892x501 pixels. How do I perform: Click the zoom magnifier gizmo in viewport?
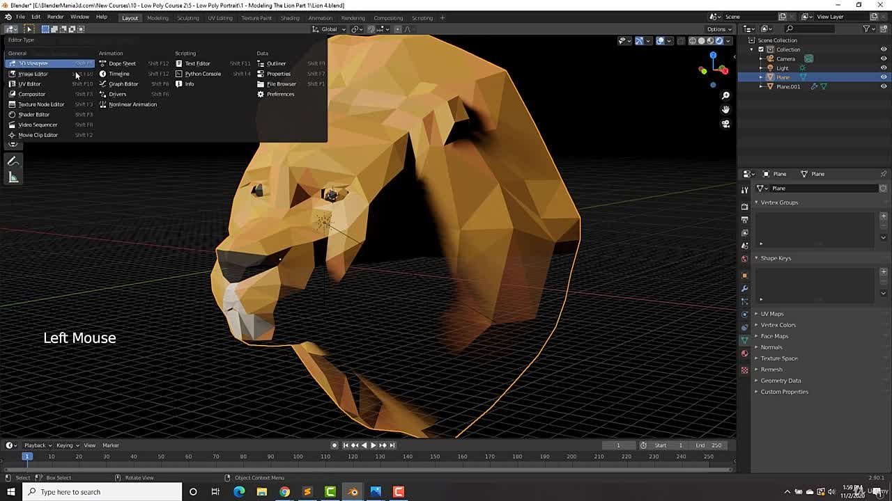click(x=725, y=95)
